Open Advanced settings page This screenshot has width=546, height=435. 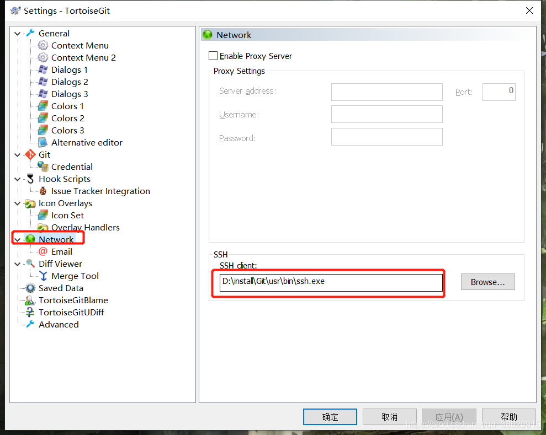[59, 324]
